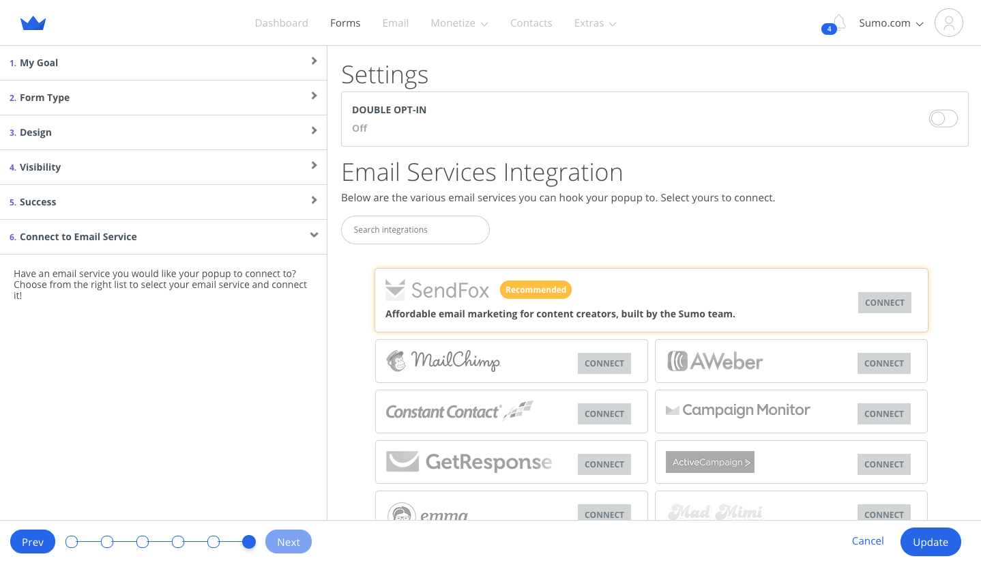Click the Next button
The image size is (981, 563).
(x=289, y=542)
